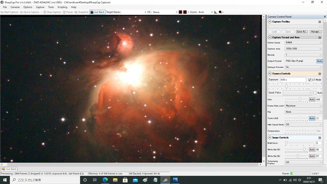Click the Stop Capture toolbar button
The height and width of the screenshot is (184, 327).
pyautogui.click(x=52, y=12)
